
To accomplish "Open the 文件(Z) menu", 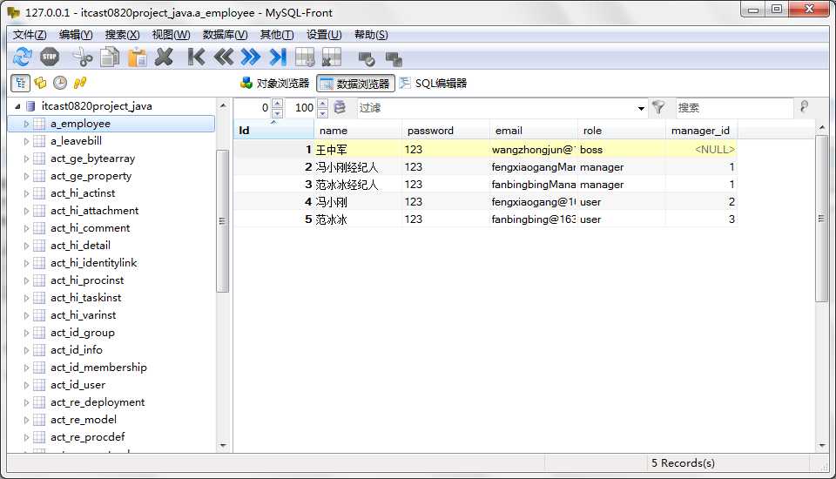I will pyautogui.click(x=30, y=35).
